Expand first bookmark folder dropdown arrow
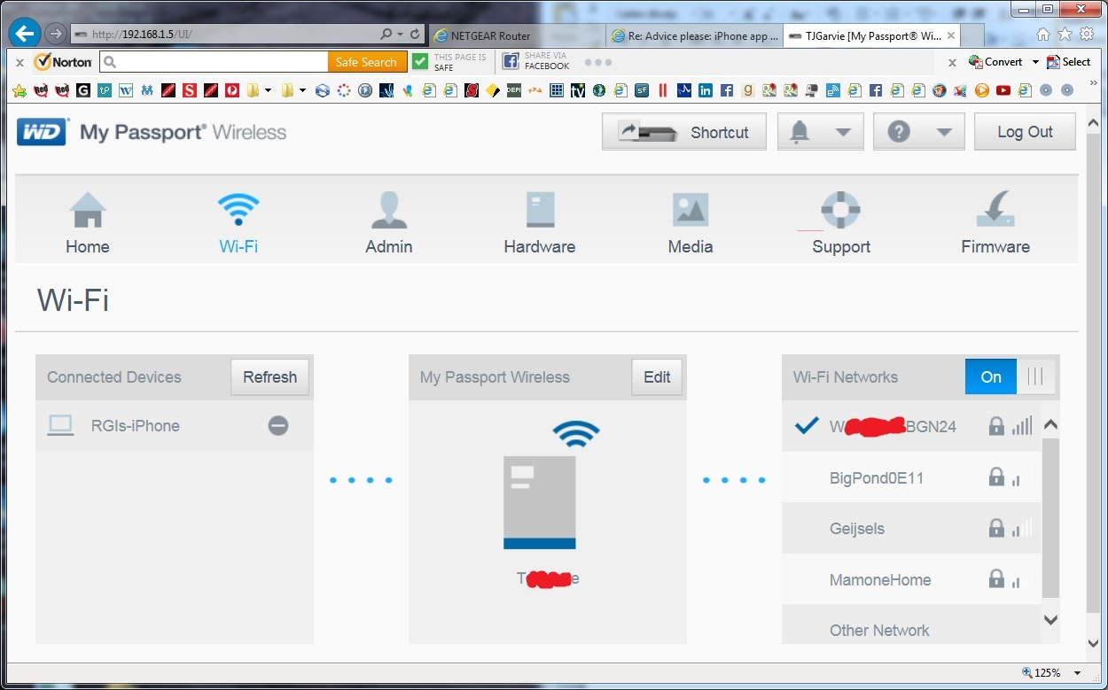The width and height of the screenshot is (1108, 690). (x=268, y=90)
